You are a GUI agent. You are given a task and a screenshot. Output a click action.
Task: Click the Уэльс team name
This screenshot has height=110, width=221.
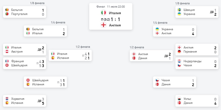pyautogui.click(x=188, y=99)
